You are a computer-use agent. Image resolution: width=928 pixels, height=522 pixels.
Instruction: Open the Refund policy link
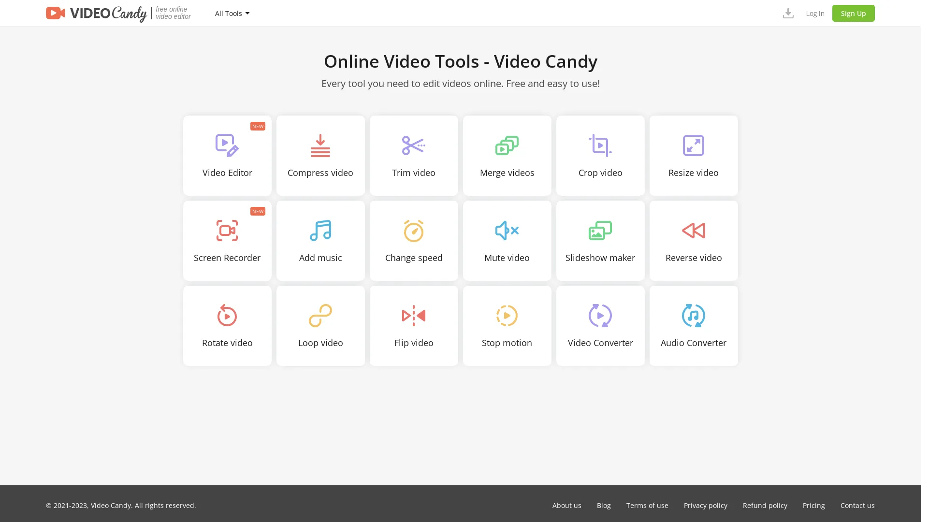click(x=765, y=505)
